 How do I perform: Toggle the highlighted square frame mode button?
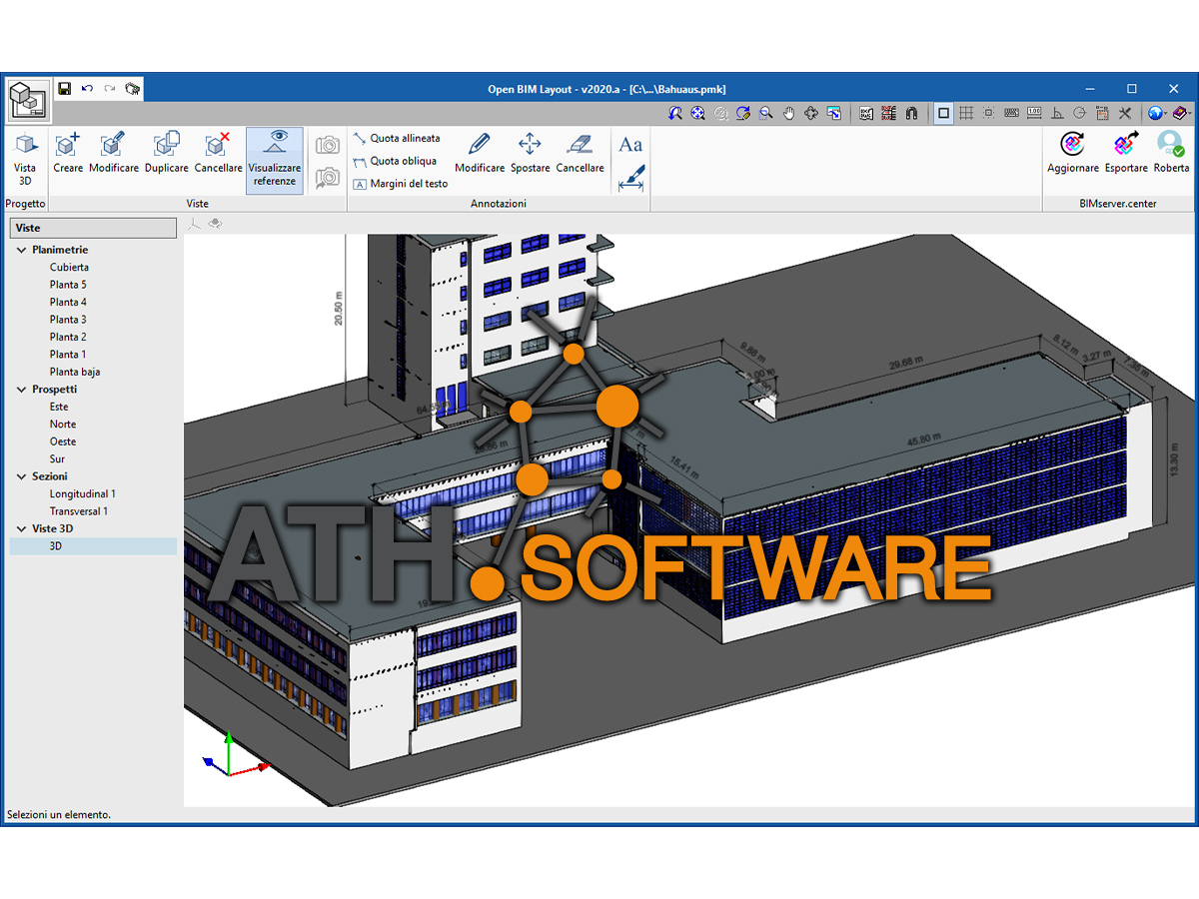[x=943, y=114]
